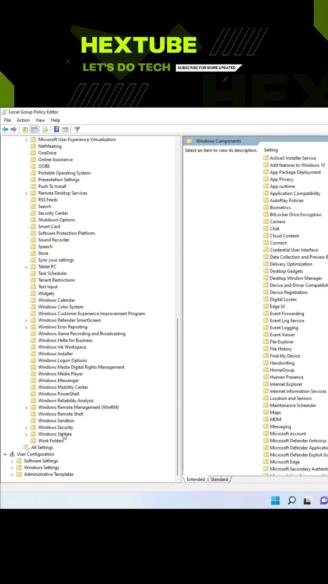
Task: Click the ActiveX Installer Service folder icon
Action: point(266,158)
